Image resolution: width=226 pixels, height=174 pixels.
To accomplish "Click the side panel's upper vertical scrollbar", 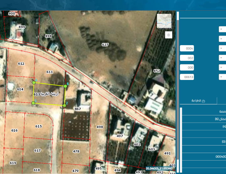I will [x=178, y=16].
